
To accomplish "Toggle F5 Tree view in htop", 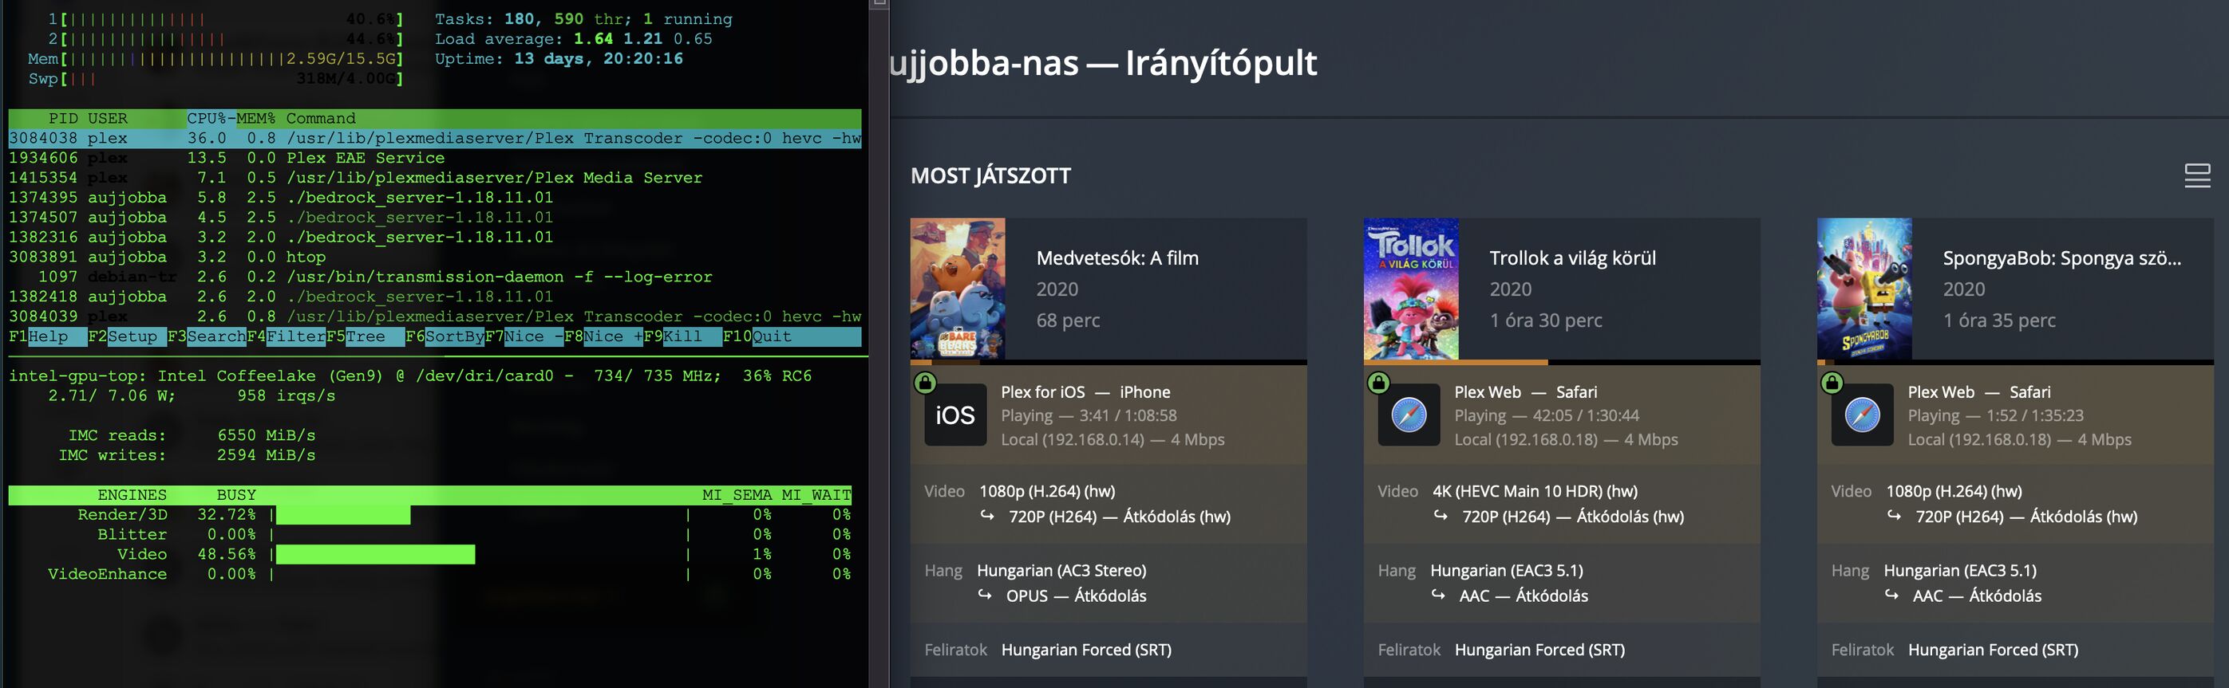I will [x=366, y=336].
